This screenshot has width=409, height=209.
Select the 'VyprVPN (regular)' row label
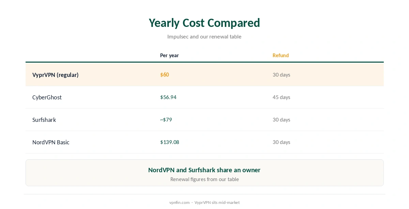tap(56, 75)
